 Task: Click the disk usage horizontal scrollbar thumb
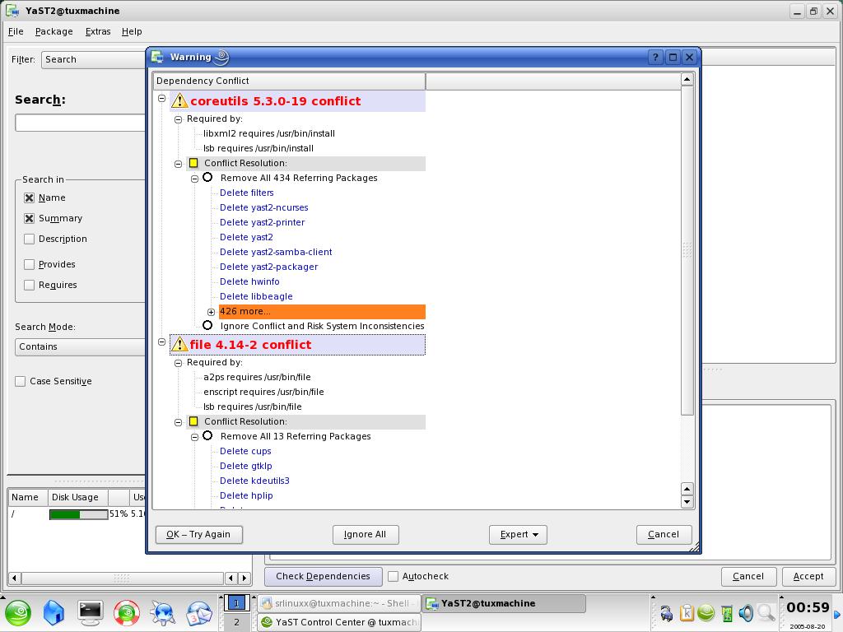[x=122, y=579]
